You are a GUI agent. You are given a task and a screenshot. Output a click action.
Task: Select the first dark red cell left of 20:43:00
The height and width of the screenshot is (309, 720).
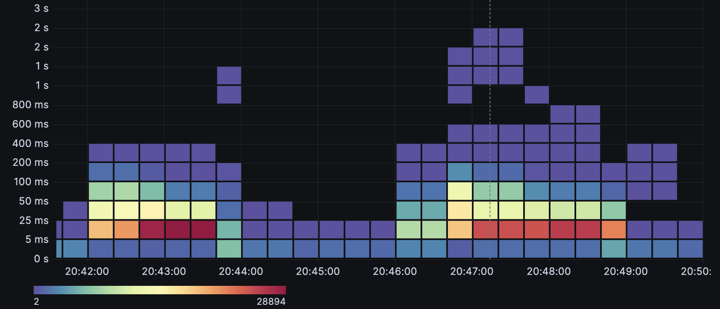(x=152, y=229)
